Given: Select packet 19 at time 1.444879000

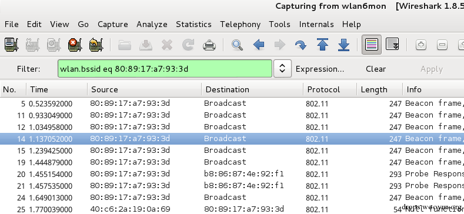Looking at the screenshot, I should coord(232,162).
